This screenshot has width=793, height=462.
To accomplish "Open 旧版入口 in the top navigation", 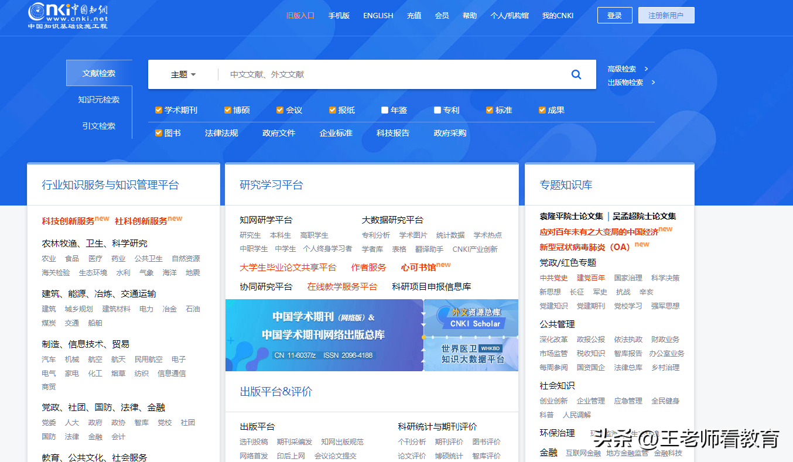I will click(x=300, y=16).
